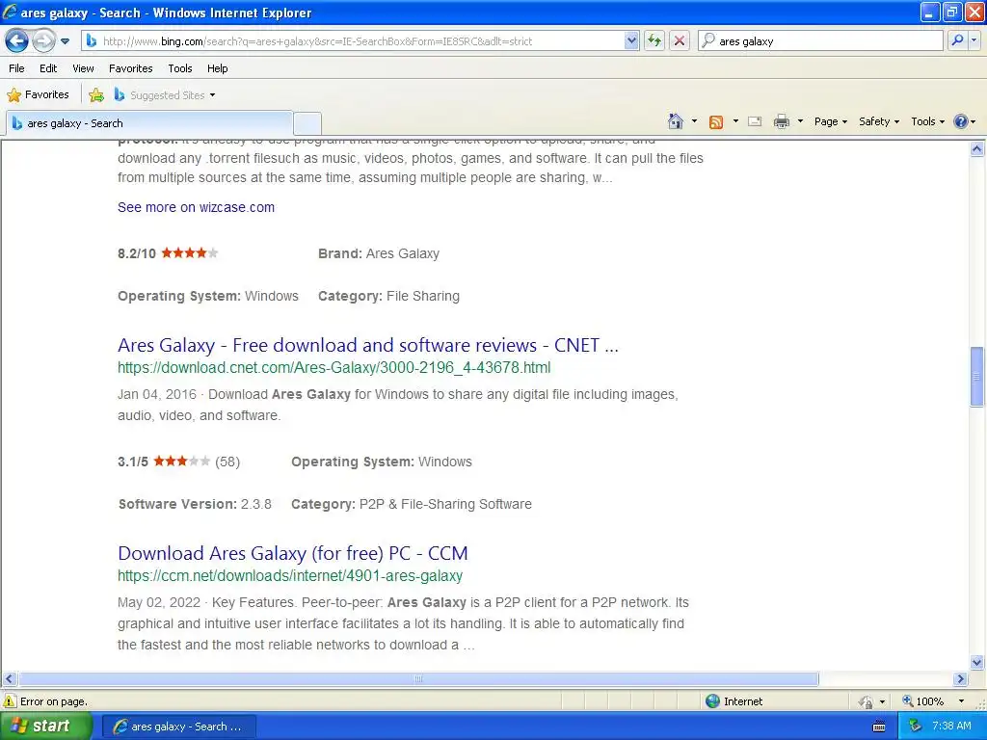Click Category: File Sharing text
987x740 pixels.
point(388,296)
